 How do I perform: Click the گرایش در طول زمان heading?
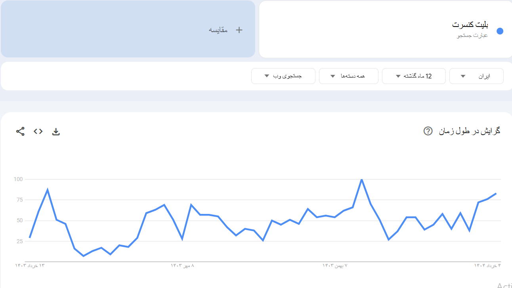click(470, 131)
